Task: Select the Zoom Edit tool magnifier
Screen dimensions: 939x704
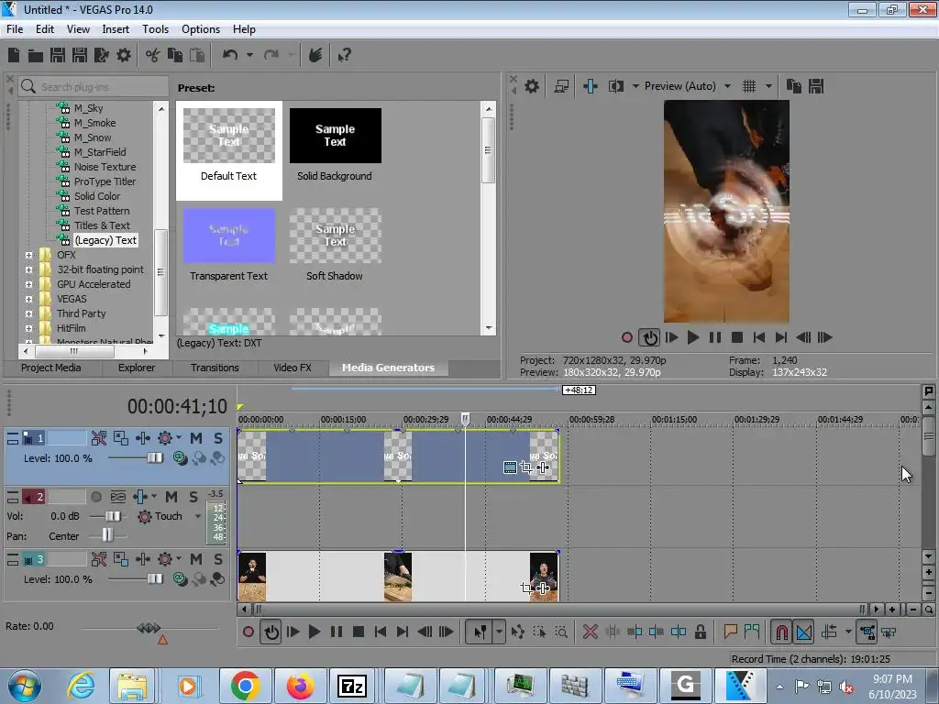Action: click(x=561, y=632)
